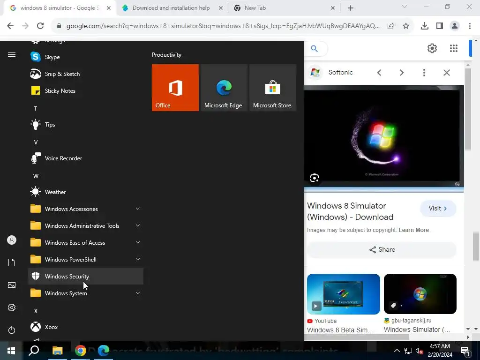Image resolution: width=480 pixels, height=360 pixels.
Task: Open File Explorer from taskbar
Action: tap(57, 351)
